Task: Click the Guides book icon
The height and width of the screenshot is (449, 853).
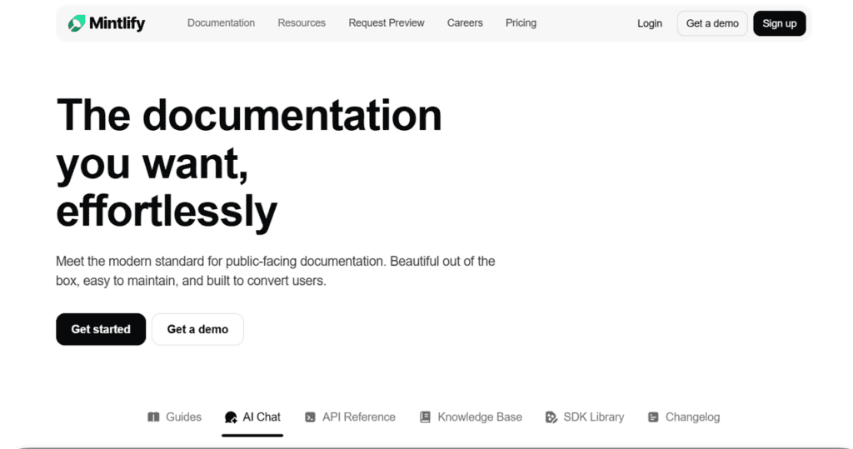Action: coord(153,417)
